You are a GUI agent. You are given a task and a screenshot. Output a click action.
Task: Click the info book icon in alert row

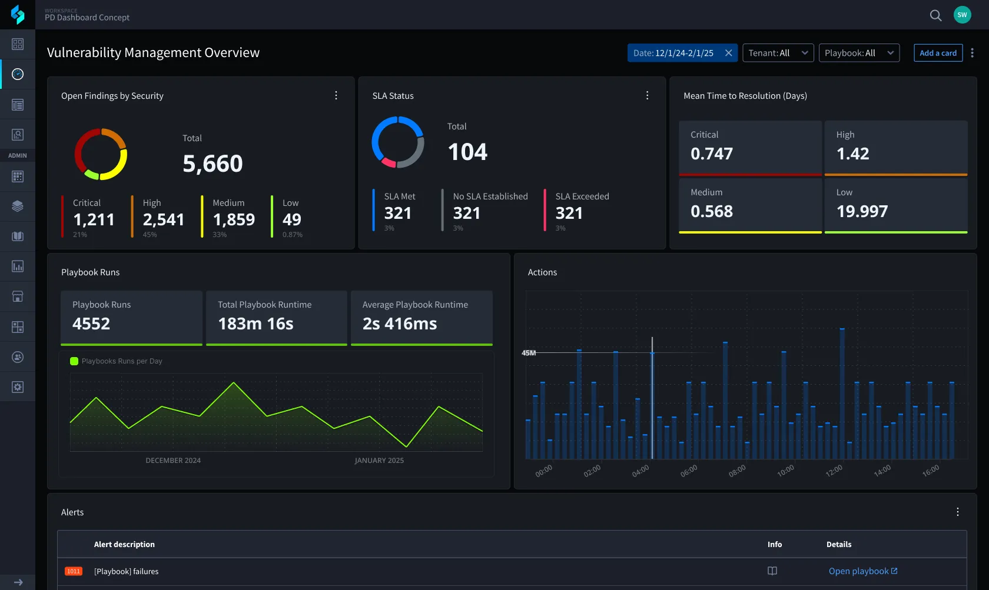click(x=772, y=571)
